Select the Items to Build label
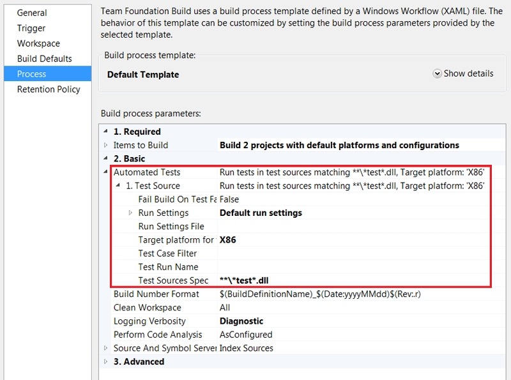This screenshot has width=511, height=380. (x=141, y=145)
